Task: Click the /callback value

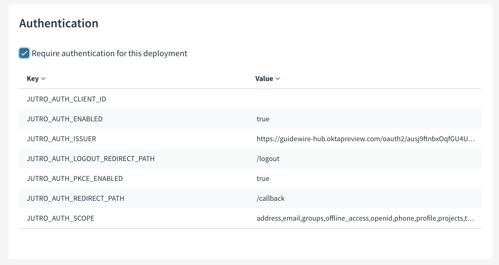Action: (271, 198)
